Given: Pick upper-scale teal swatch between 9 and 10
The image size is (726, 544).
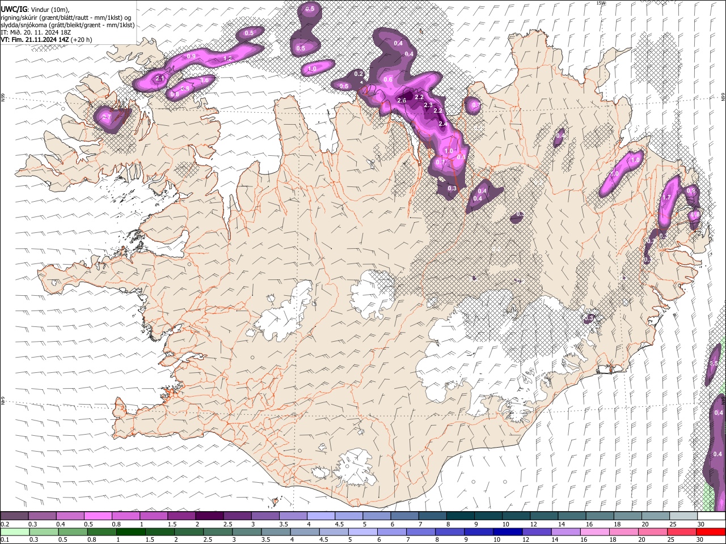Looking at the screenshot, I should pos(488,516).
